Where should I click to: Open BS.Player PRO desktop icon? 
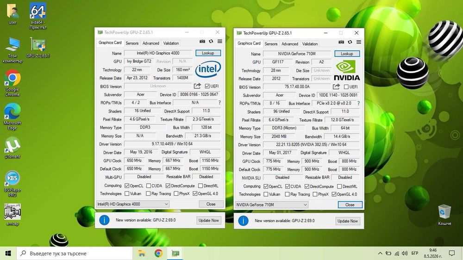(13, 184)
